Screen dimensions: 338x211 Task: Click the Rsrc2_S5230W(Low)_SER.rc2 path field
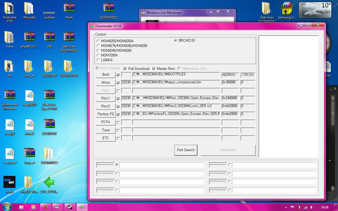point(176,106)
